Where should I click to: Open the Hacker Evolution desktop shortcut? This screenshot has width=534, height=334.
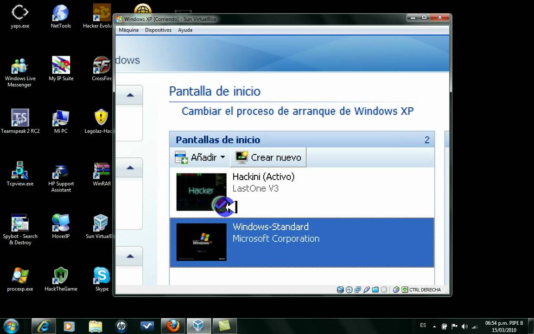pyautogui.click(x=98, y=16)
